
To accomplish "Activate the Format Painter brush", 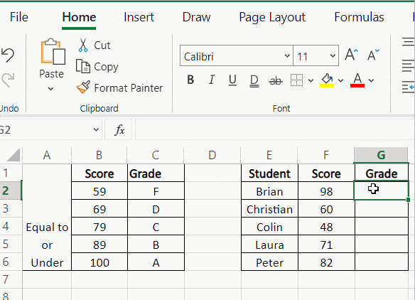I will coord(83,87).
